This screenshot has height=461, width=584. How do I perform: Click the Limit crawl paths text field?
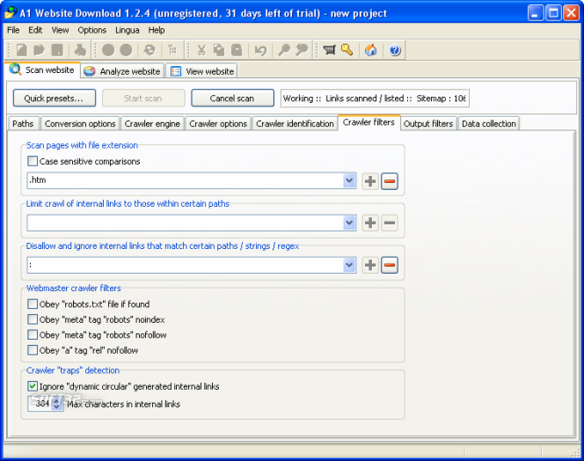(185, 223)
